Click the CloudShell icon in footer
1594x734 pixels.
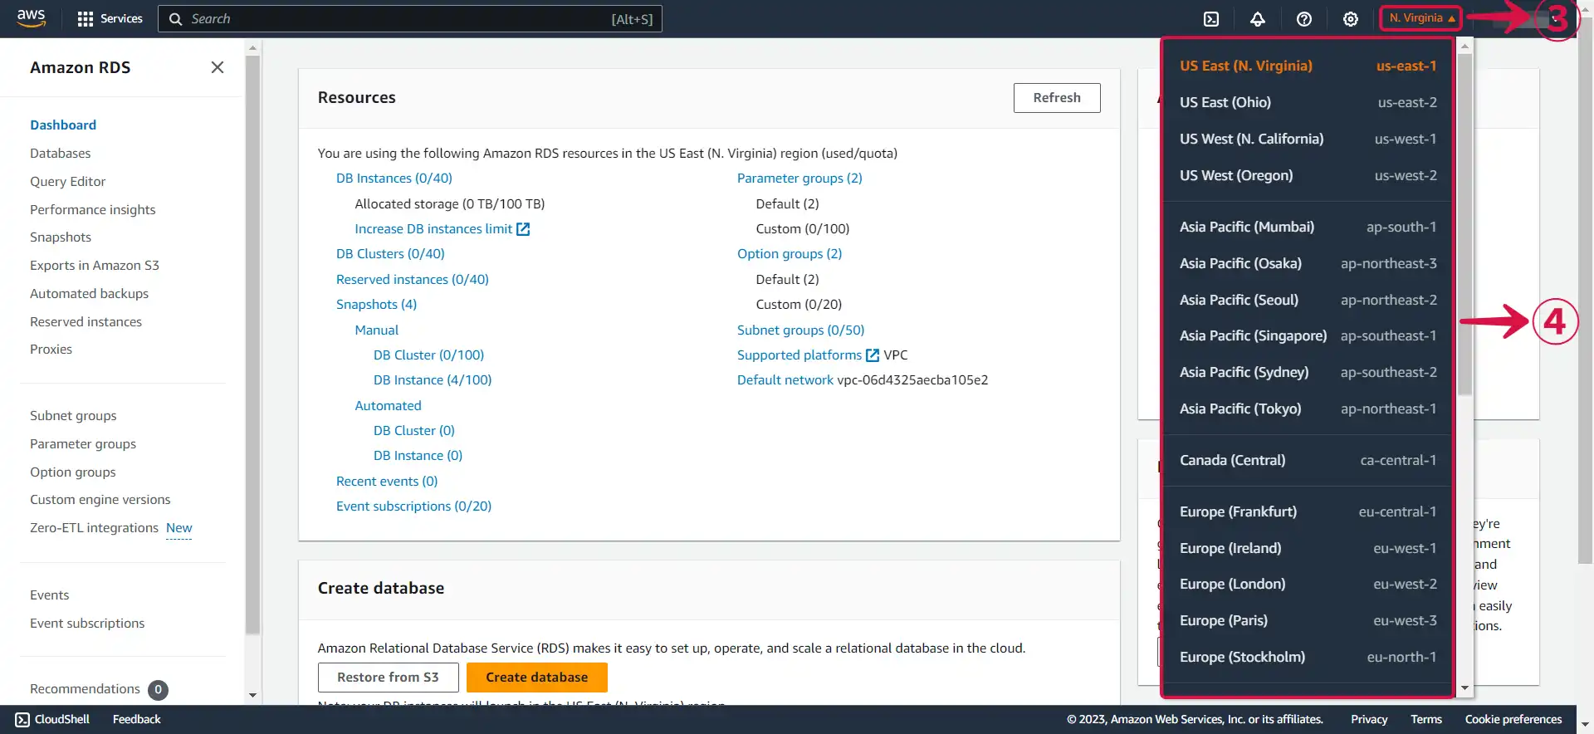pyautogui.click(x=22, y=720)
